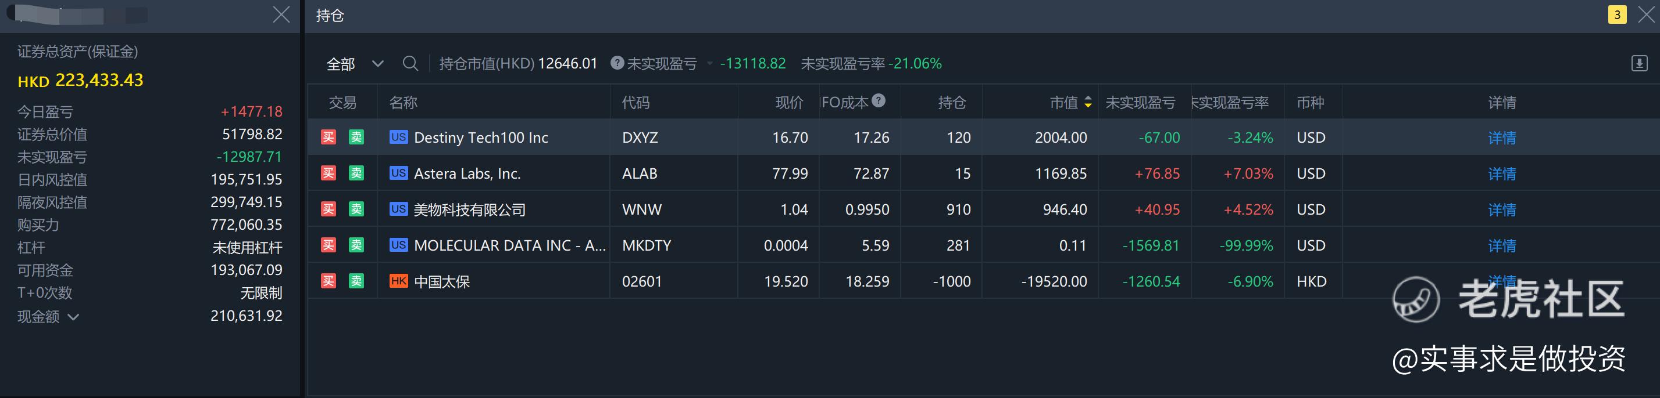Open dropdown arrow beside 未实现盈亏 summary

tap(709, 63)
